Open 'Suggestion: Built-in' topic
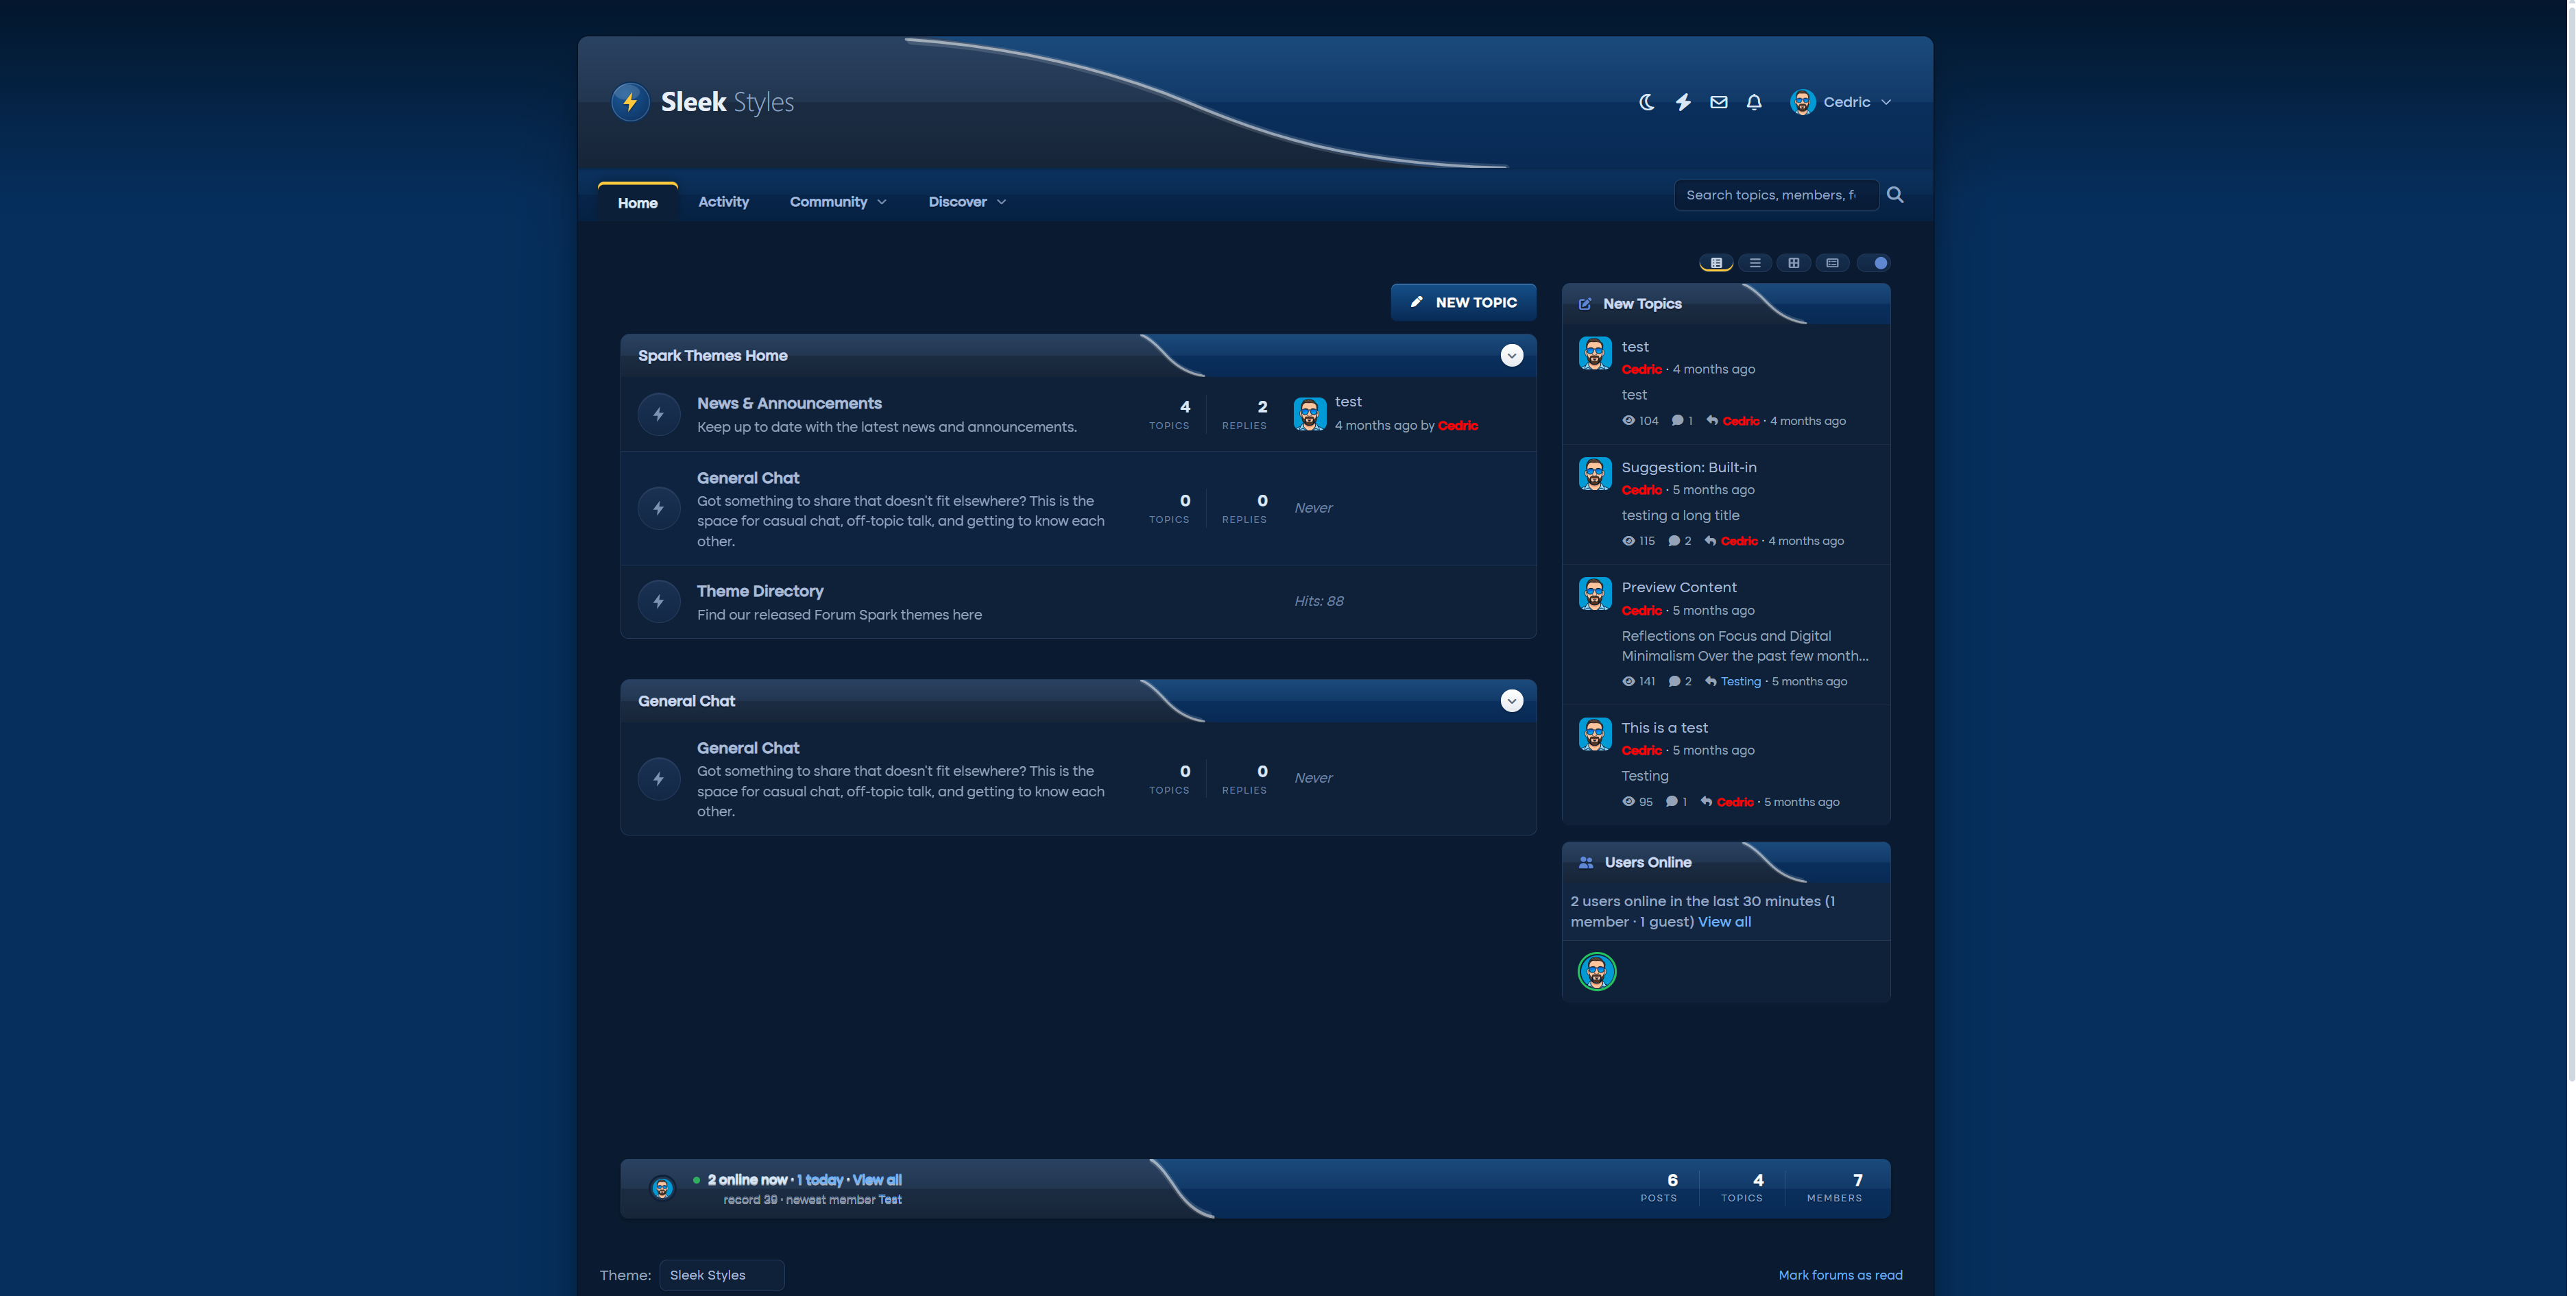 coord(1688,467)
